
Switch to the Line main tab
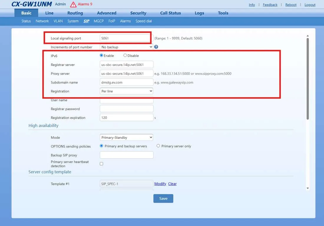[x=49, y=13]
